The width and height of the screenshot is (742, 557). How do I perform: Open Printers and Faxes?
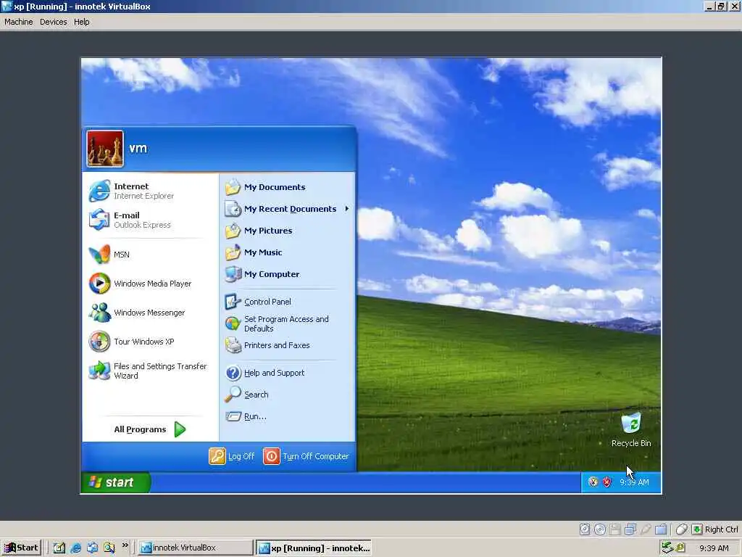point(267,345)
